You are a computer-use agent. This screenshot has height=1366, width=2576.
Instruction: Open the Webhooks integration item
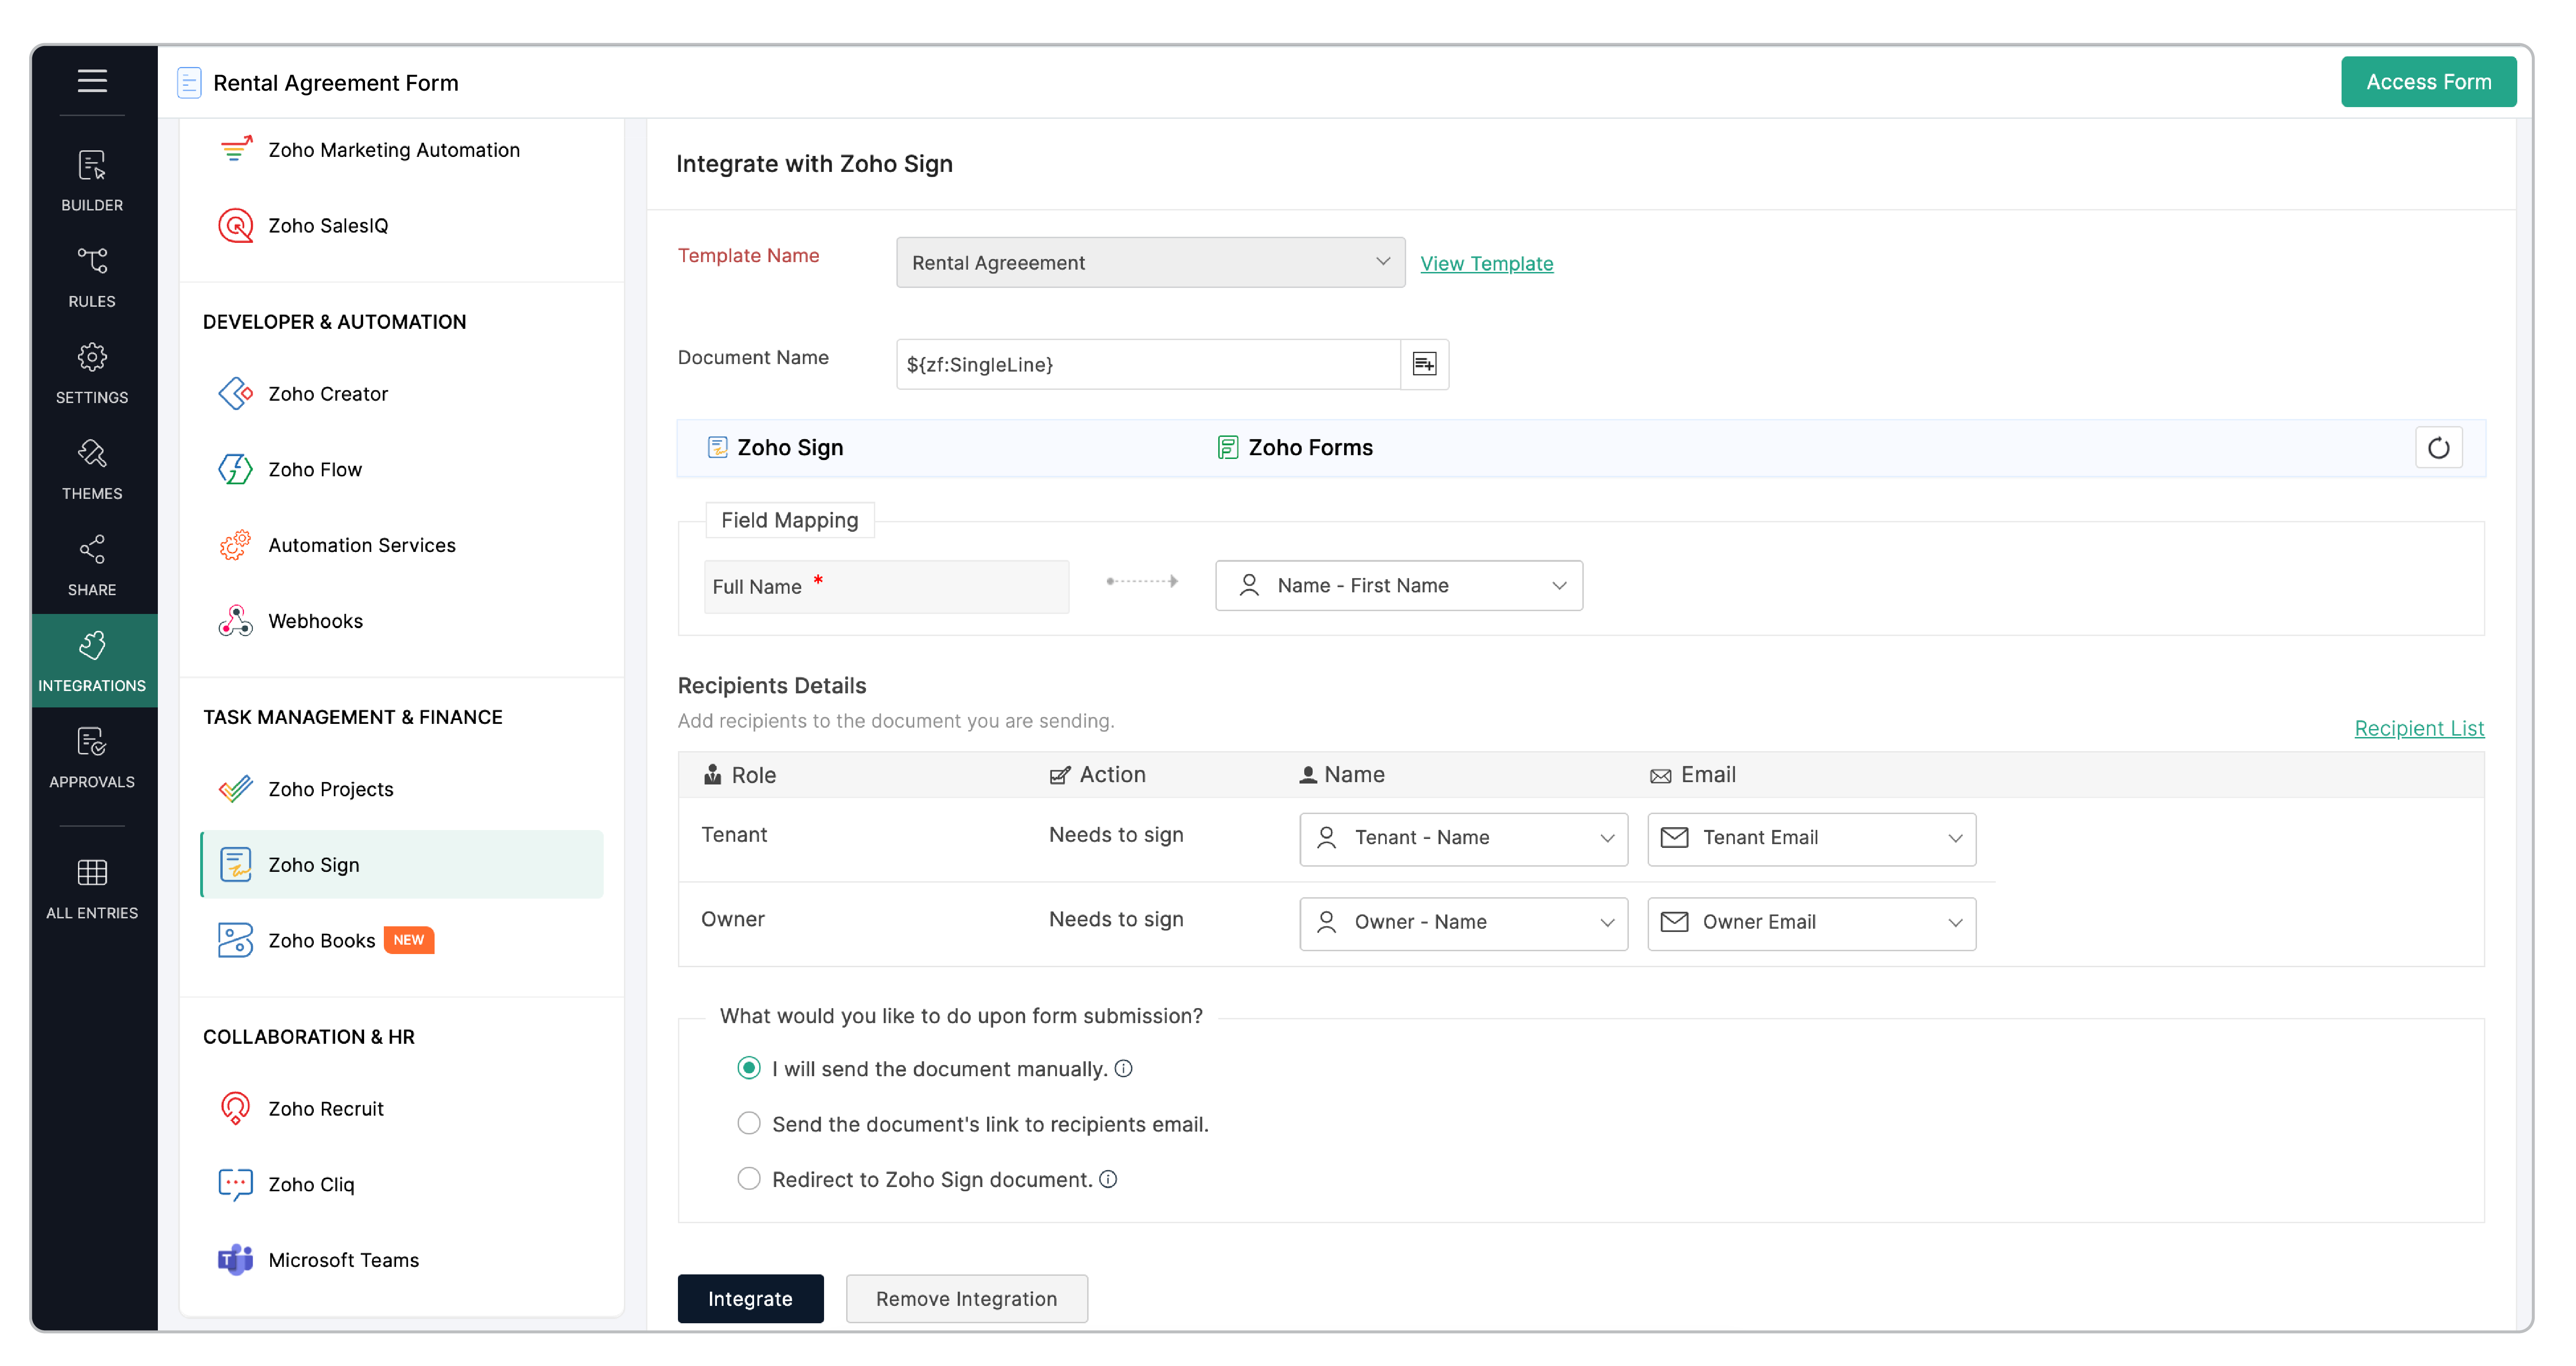tap(315, 621)
